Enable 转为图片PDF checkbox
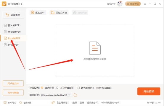The height and width of the screenshot is (106, 164). click(78, 88)
